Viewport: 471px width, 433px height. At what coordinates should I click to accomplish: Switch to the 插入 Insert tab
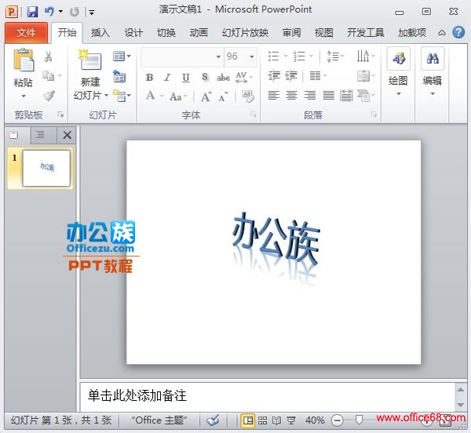click(100, 32)
